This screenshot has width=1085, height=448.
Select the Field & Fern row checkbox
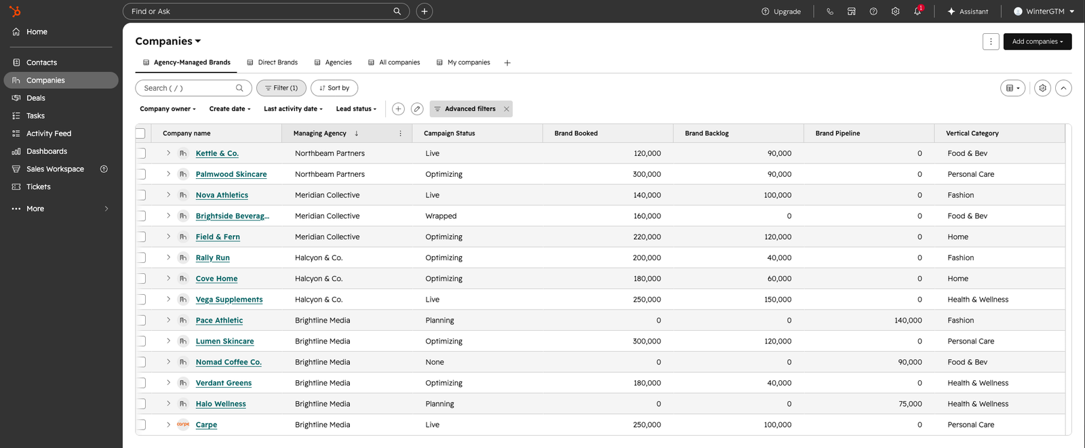(x=141, y=237)
